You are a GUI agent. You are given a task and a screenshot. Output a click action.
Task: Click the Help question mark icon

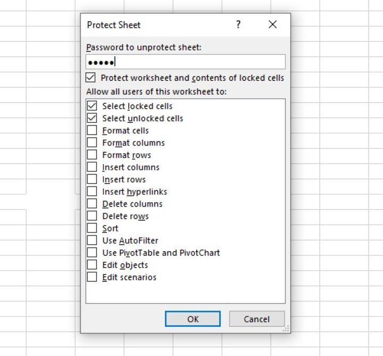[238, 24]
